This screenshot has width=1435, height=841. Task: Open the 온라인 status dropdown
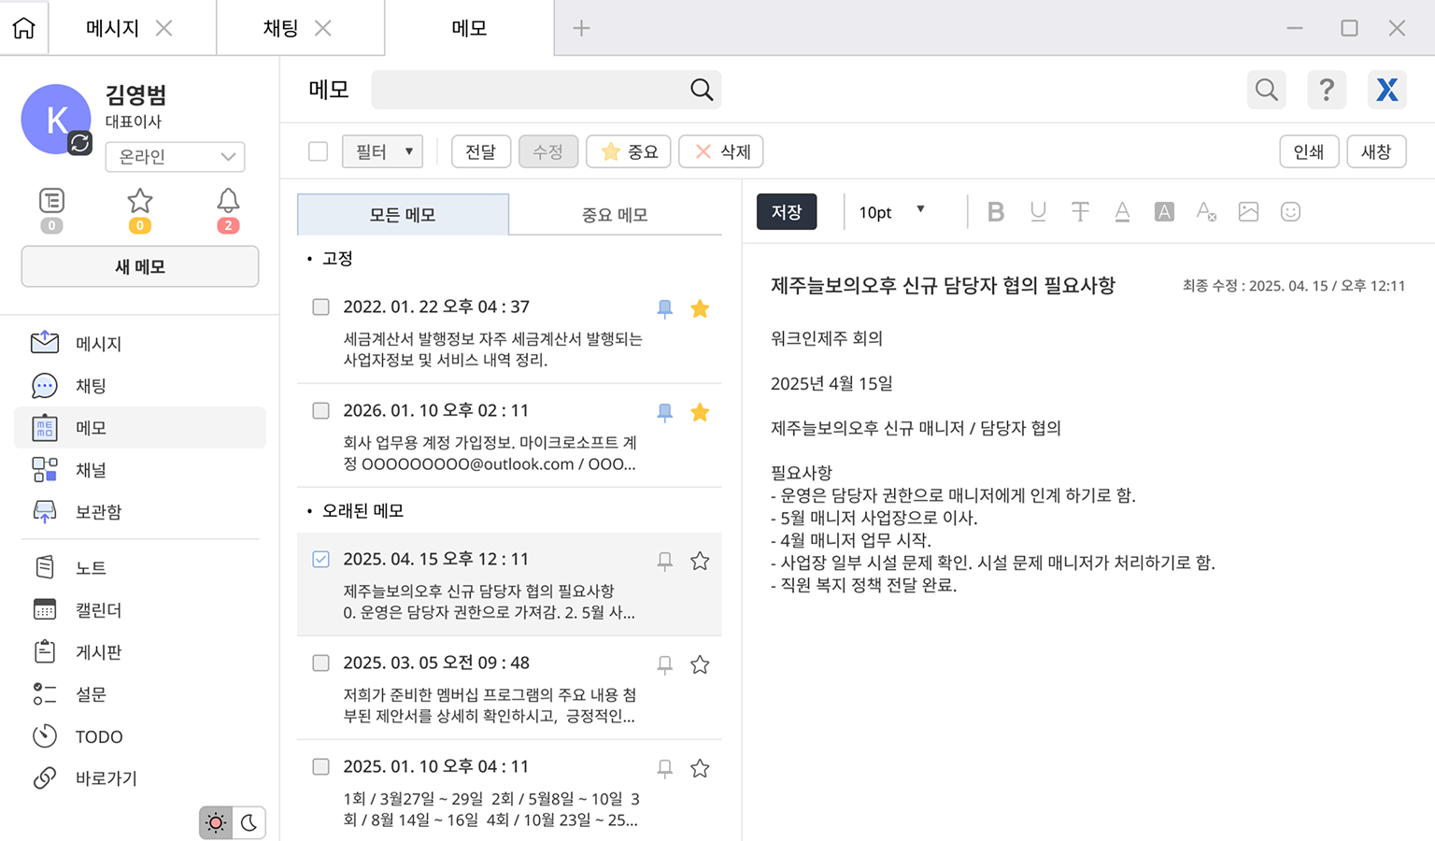point(175,157)
